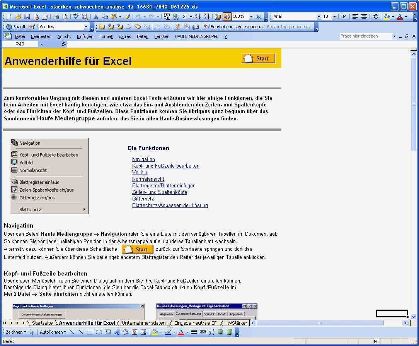Select the Sort Ascending icon
The width and height of the screenshot is (419, 346).
click(x=198, y=16)
